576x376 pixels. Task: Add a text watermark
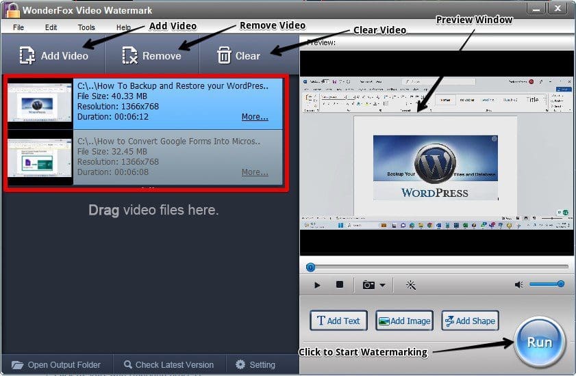point(338,321)
